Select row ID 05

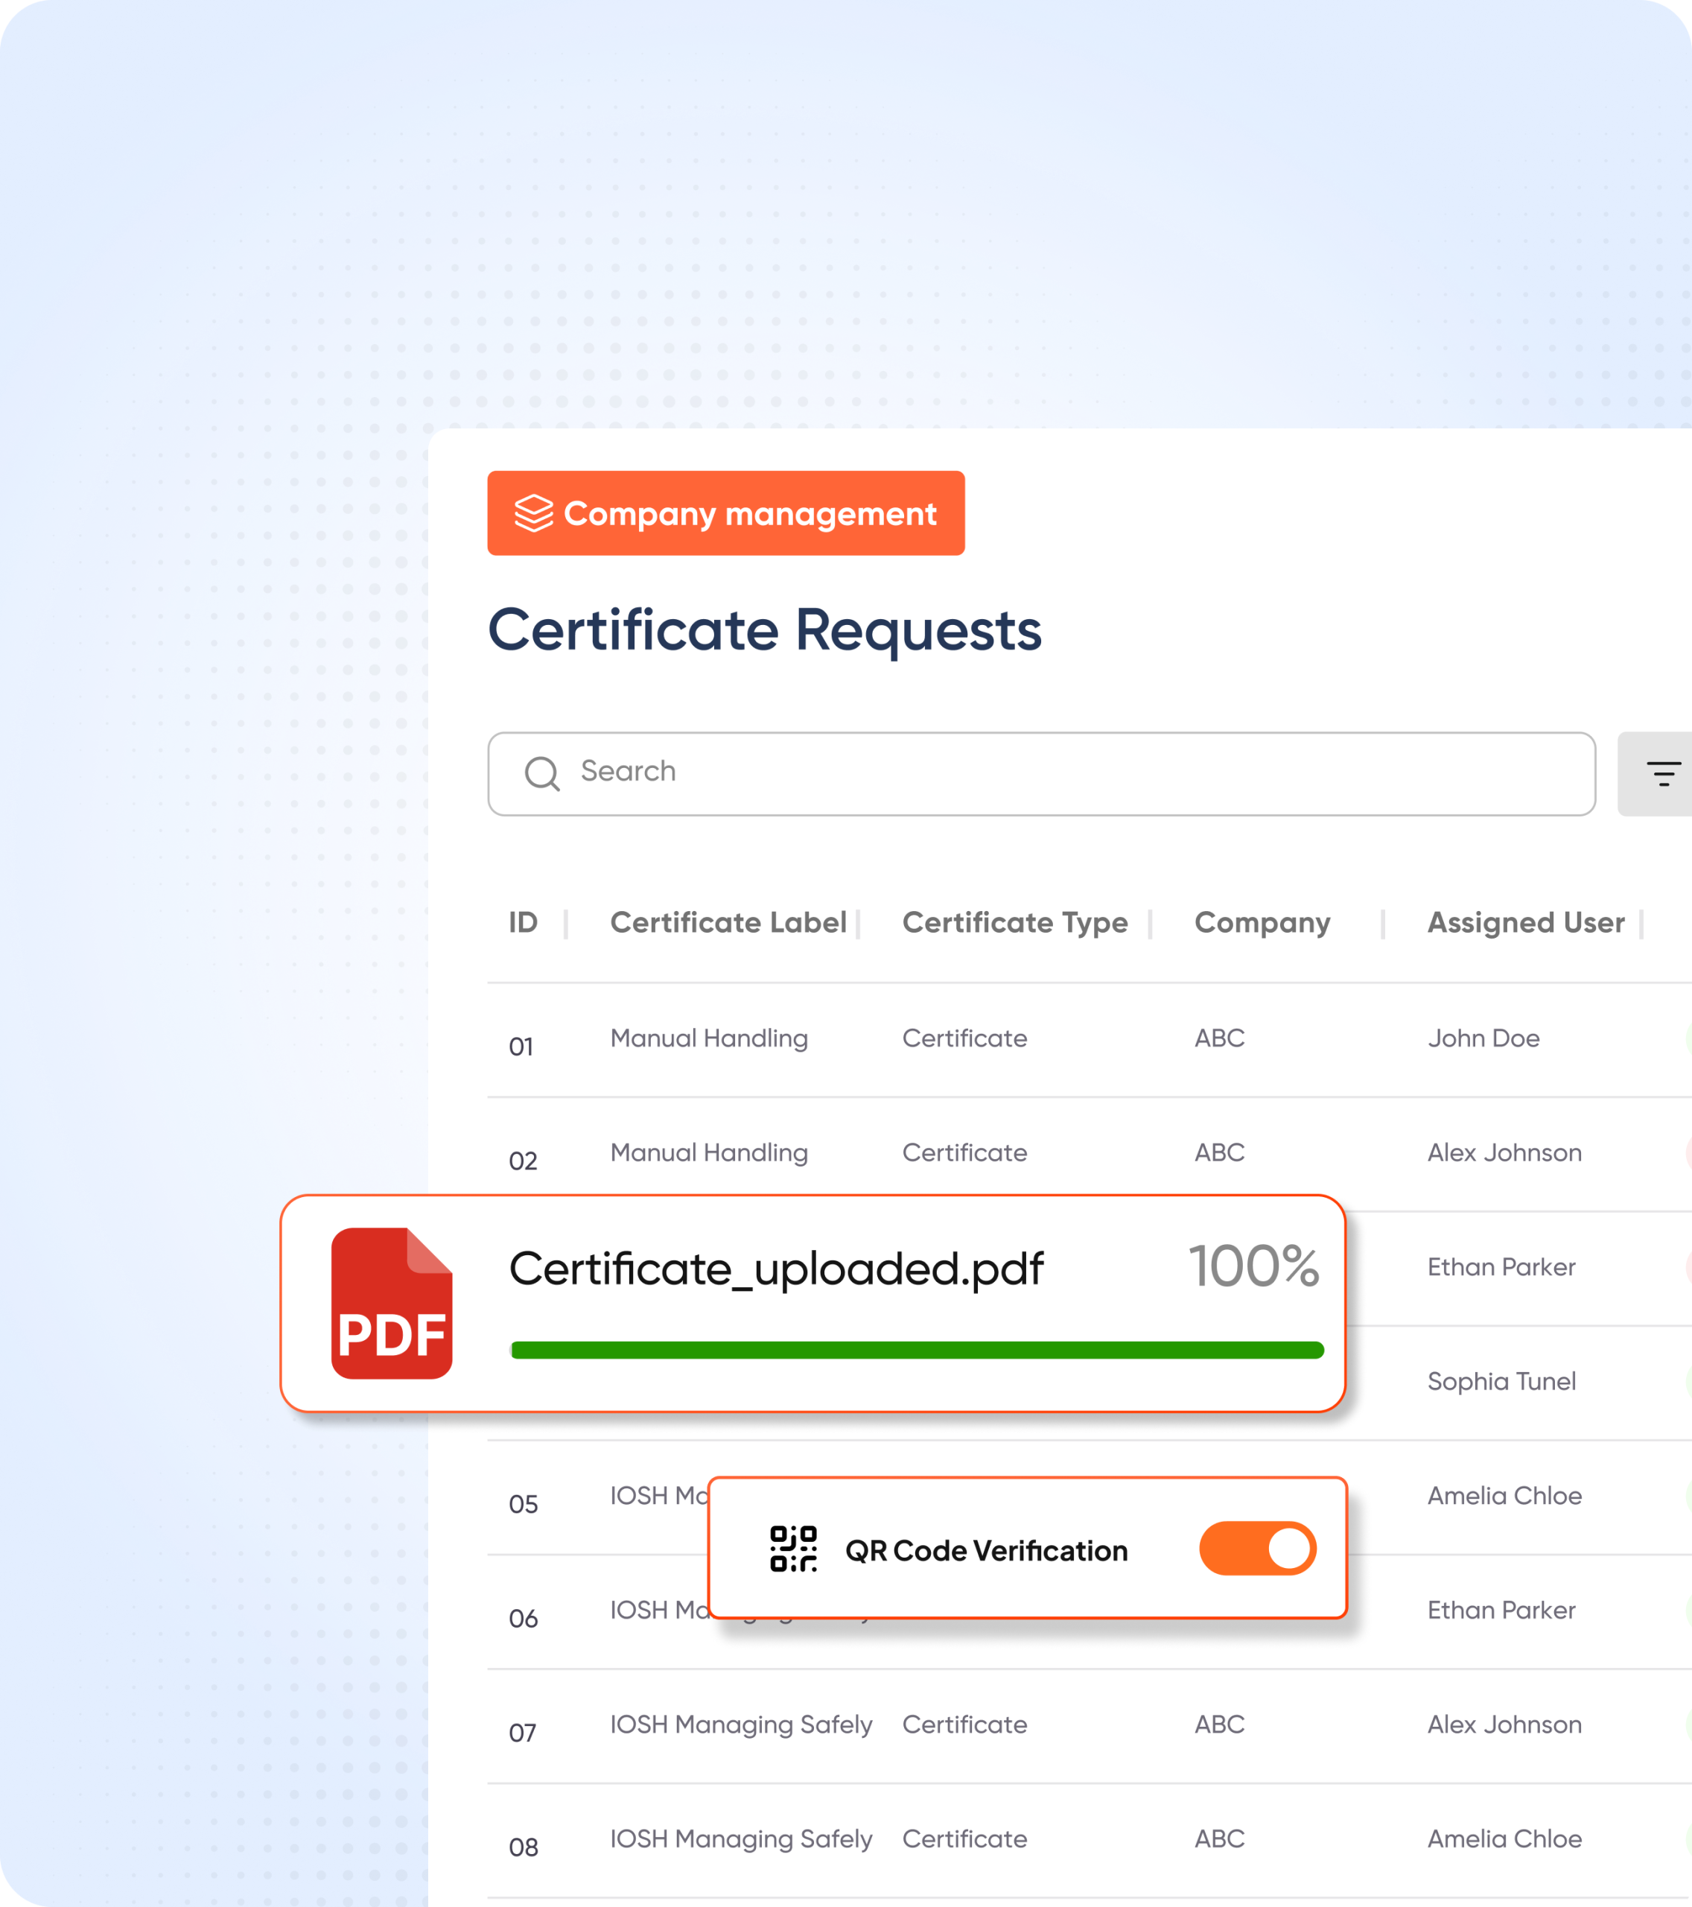tap(524, 1504)
